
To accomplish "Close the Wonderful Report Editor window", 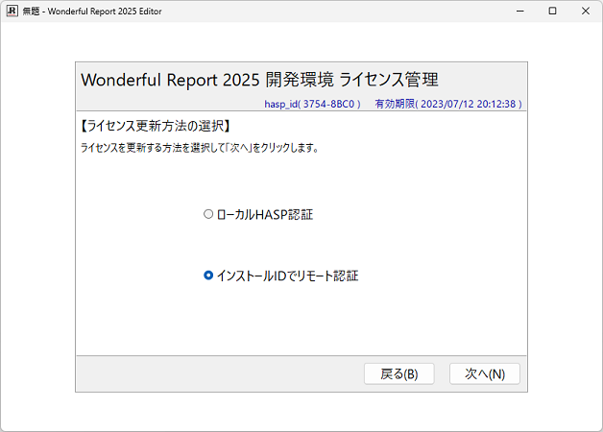I will click(x=586, y=11).
